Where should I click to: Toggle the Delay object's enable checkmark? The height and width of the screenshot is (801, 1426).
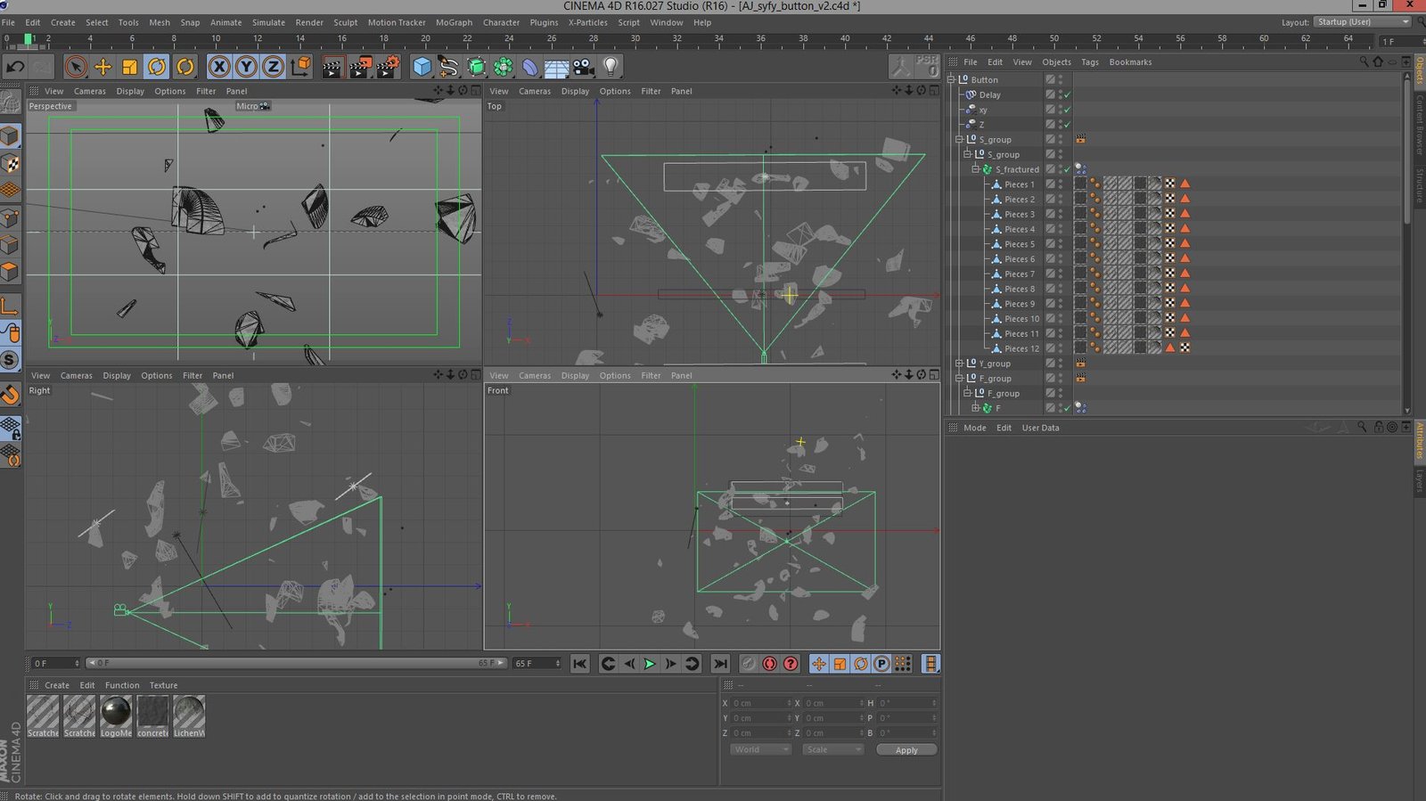(1067, 94)
